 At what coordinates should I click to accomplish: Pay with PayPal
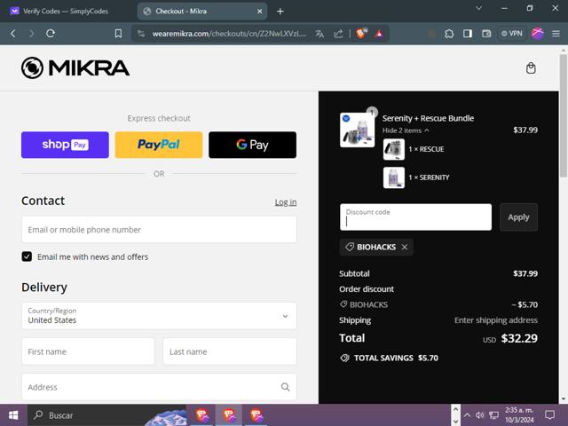[159, 145]
